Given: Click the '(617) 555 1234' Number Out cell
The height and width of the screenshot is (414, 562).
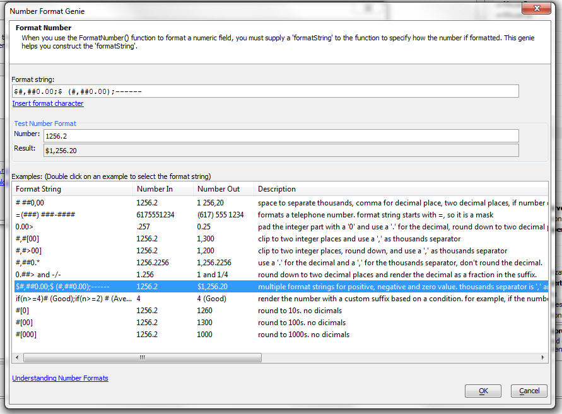Looking at the screenshot, I should tap(220, 215).
